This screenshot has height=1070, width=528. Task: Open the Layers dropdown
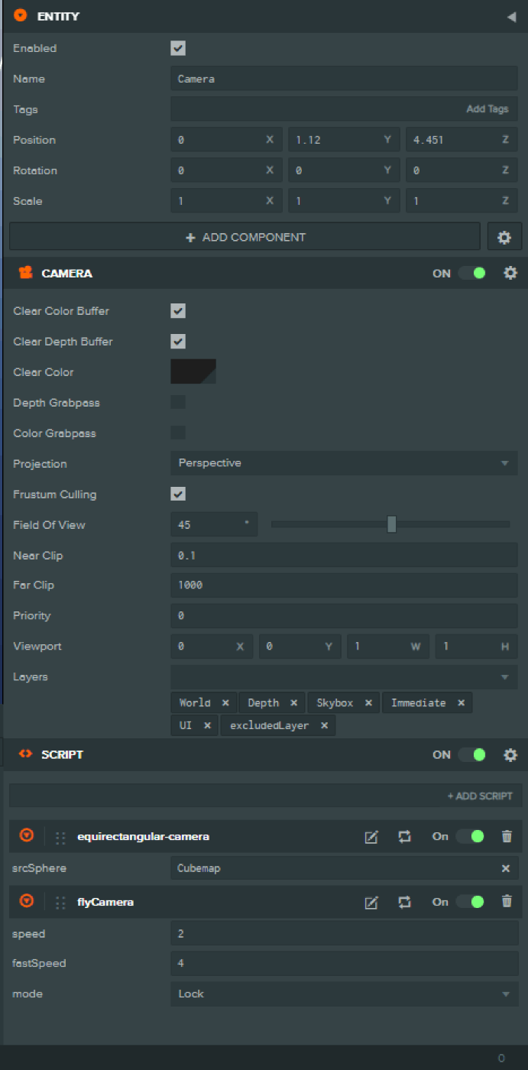[344, 677]
